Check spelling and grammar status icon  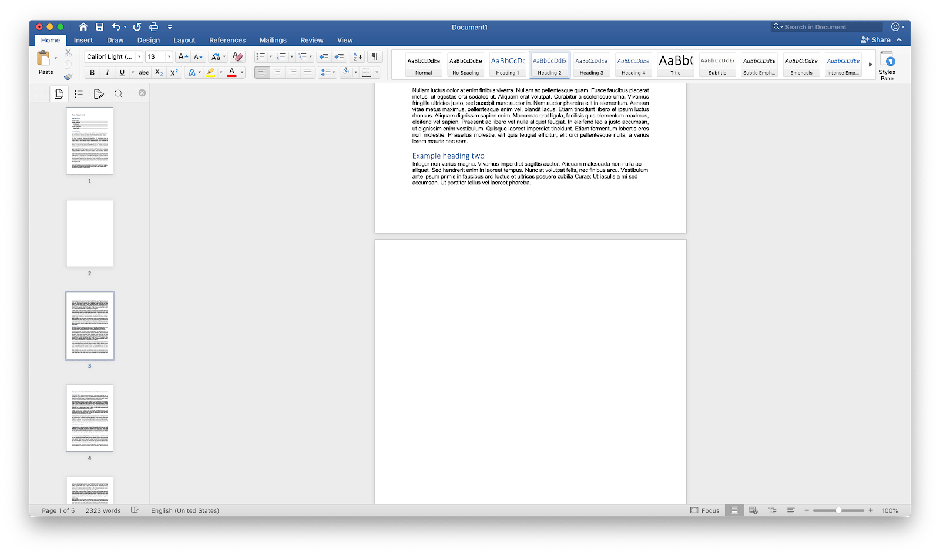(x=135, y=510)
